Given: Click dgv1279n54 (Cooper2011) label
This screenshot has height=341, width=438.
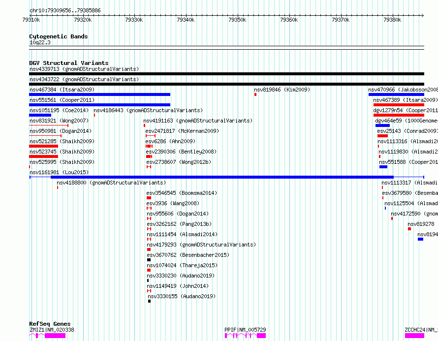Looking at the screenshot, I should click(406, 110).
